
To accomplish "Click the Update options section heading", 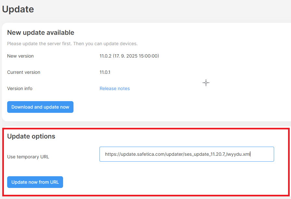I will pyautogui.click(x=31, y=136).
